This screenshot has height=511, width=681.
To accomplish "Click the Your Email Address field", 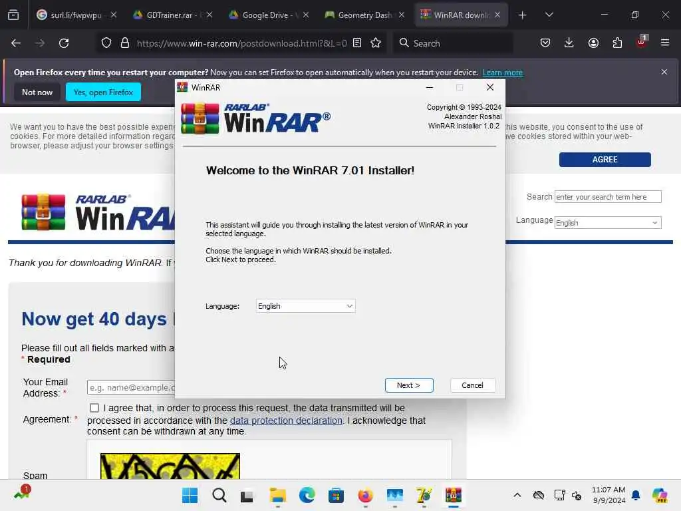I will pos(131,387).
